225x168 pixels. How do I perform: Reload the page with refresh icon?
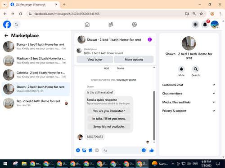point(21,14)
